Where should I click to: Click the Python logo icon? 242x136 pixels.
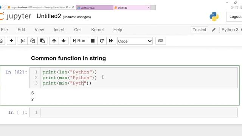(x=214, y=17)
